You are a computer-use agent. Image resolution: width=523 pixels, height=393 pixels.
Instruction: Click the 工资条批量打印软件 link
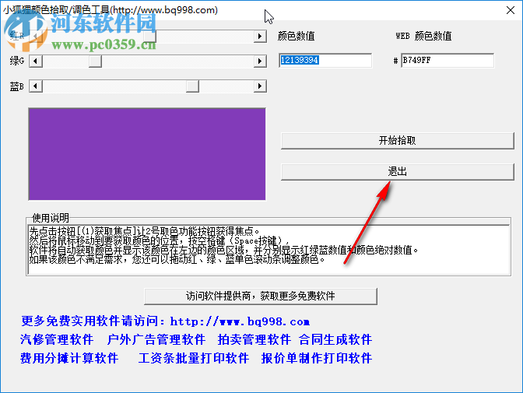tap(194, 358)
